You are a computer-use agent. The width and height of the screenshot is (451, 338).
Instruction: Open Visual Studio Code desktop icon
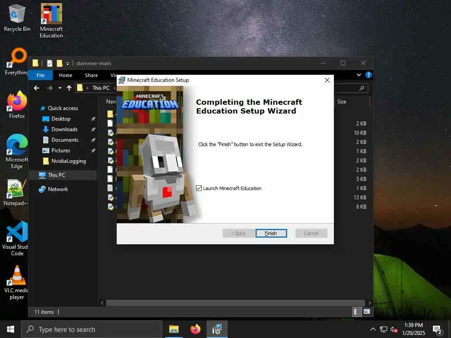pyautogui.click(x=16, y=239)
